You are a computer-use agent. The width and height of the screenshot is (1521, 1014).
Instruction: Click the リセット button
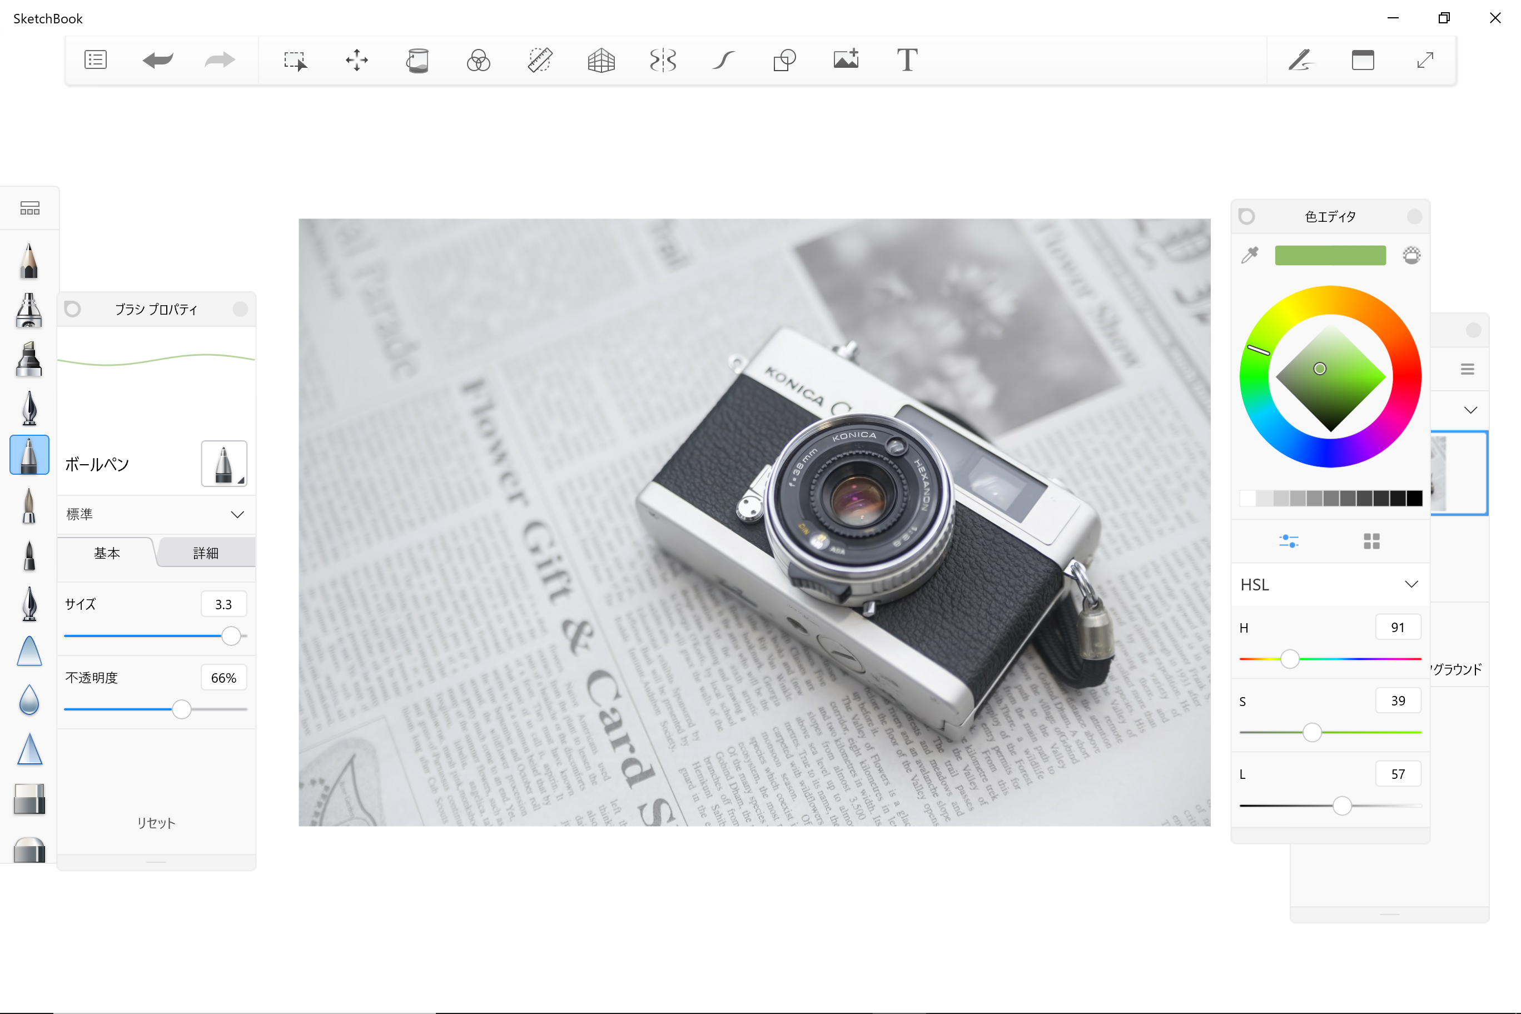156,823
